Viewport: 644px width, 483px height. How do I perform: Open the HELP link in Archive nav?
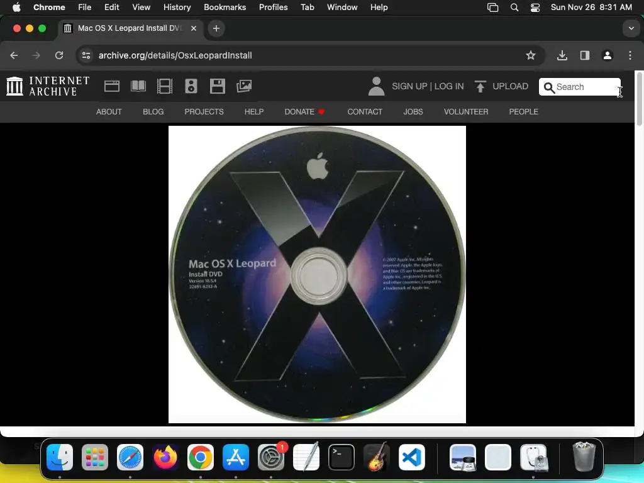(254, 112)
